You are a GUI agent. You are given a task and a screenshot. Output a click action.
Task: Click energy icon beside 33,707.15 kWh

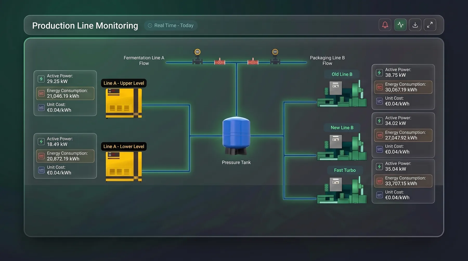380,181
